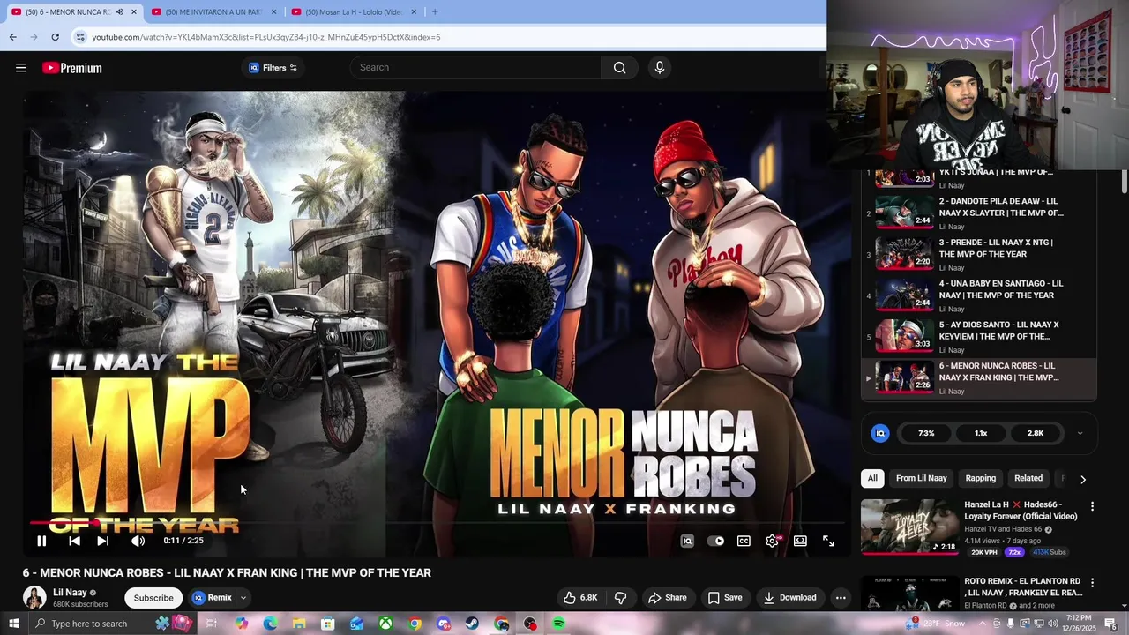Open Lil Naay channel avatar
The image size is (1129, 635).
coord(34,597)
